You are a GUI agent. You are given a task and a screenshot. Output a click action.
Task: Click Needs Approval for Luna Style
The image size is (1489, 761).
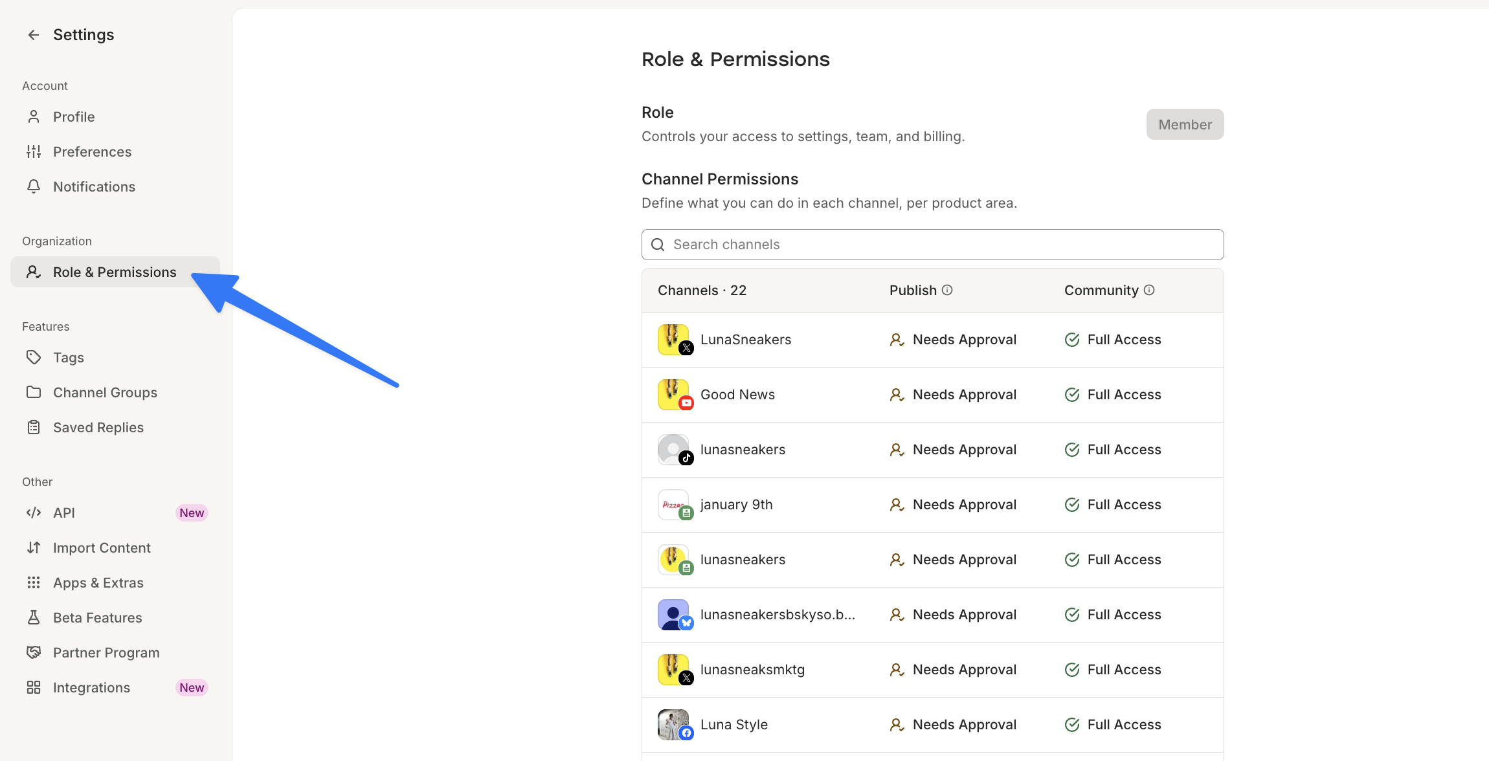tap(953, 725)
